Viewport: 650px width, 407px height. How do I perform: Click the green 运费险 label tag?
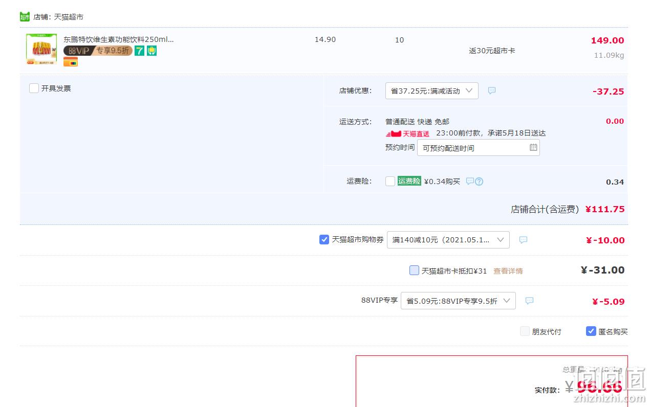pyautogui.click(x=409, y=181)
